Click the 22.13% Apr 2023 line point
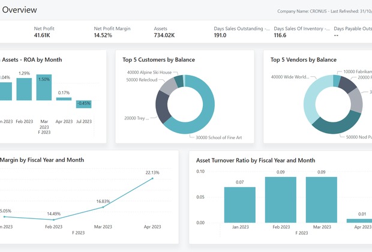The image size is (372, 252). [x=152, y=178]
